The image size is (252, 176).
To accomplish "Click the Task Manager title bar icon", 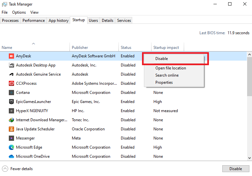I will [x=4, y=4].
